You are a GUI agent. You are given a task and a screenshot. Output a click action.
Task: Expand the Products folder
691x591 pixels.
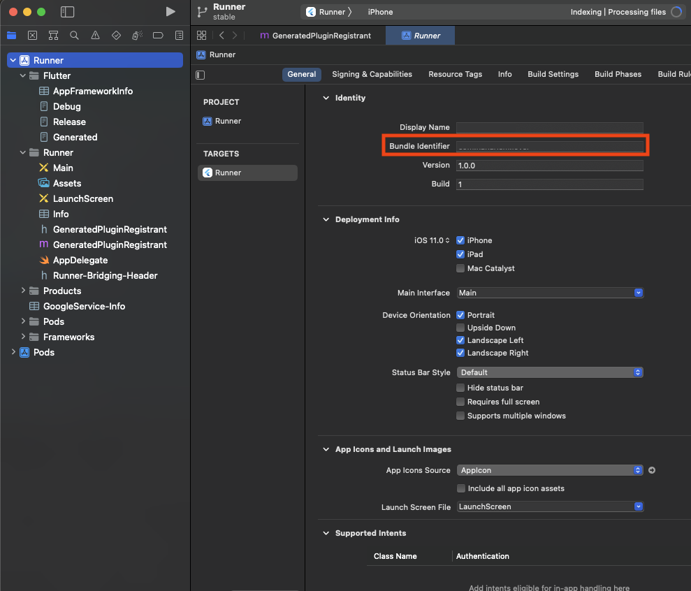23,291
